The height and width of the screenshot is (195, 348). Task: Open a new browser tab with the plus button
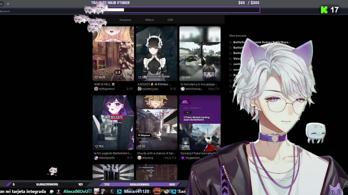click(8, 4)
